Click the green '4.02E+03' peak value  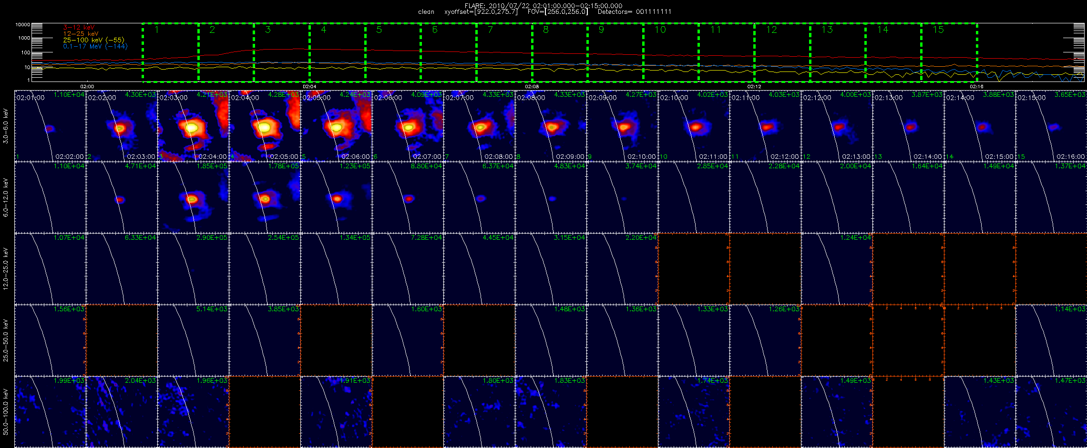point(713,94)
